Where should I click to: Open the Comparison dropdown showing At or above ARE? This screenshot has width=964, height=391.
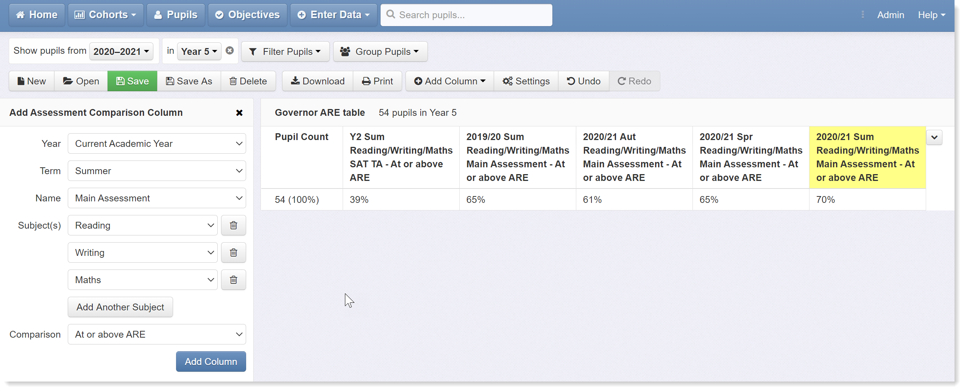[157, 334]
